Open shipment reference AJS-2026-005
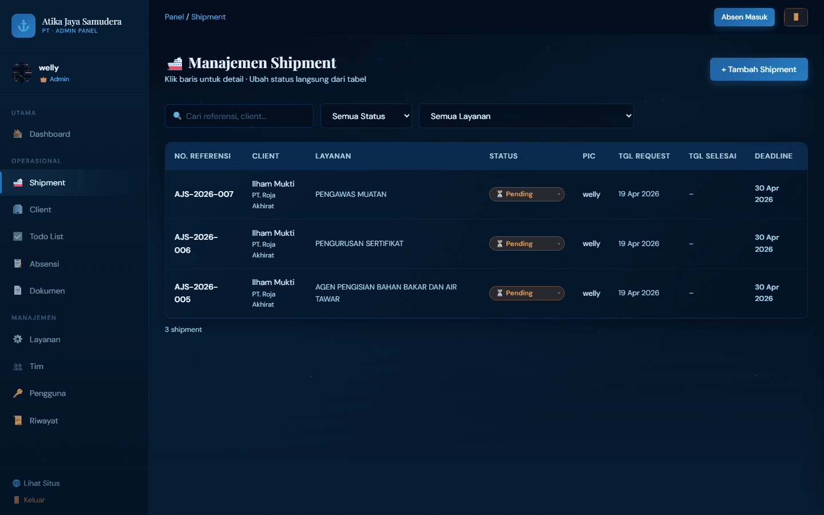Viewport: 824px width, 515px height. coord(196,293)
